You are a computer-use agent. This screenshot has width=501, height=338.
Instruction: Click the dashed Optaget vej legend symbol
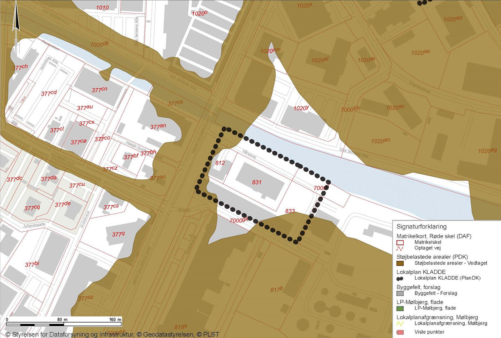coord(400,248)
